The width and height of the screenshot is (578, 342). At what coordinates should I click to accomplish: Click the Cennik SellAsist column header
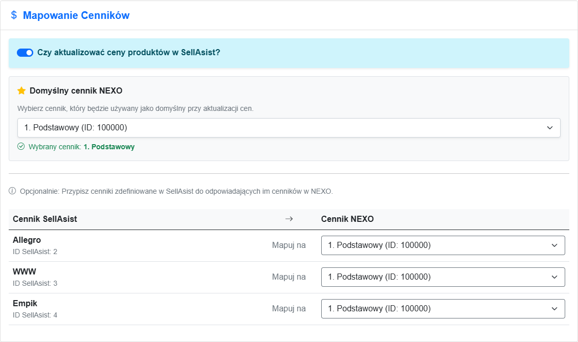[x=45, y=219]
